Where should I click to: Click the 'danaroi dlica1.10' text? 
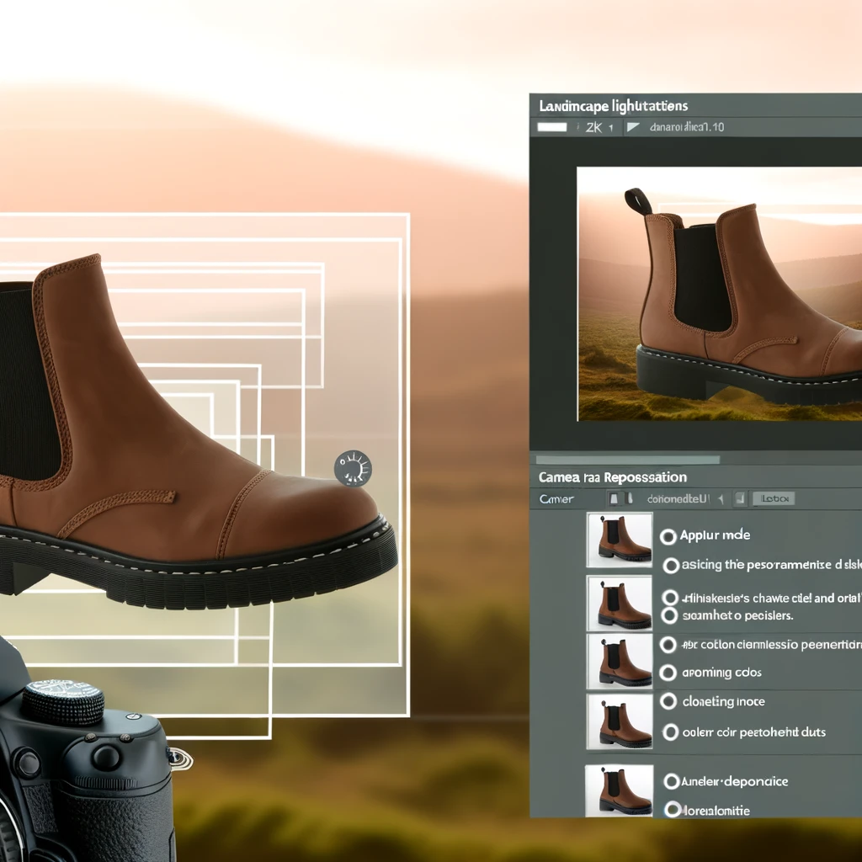(687, 127)
